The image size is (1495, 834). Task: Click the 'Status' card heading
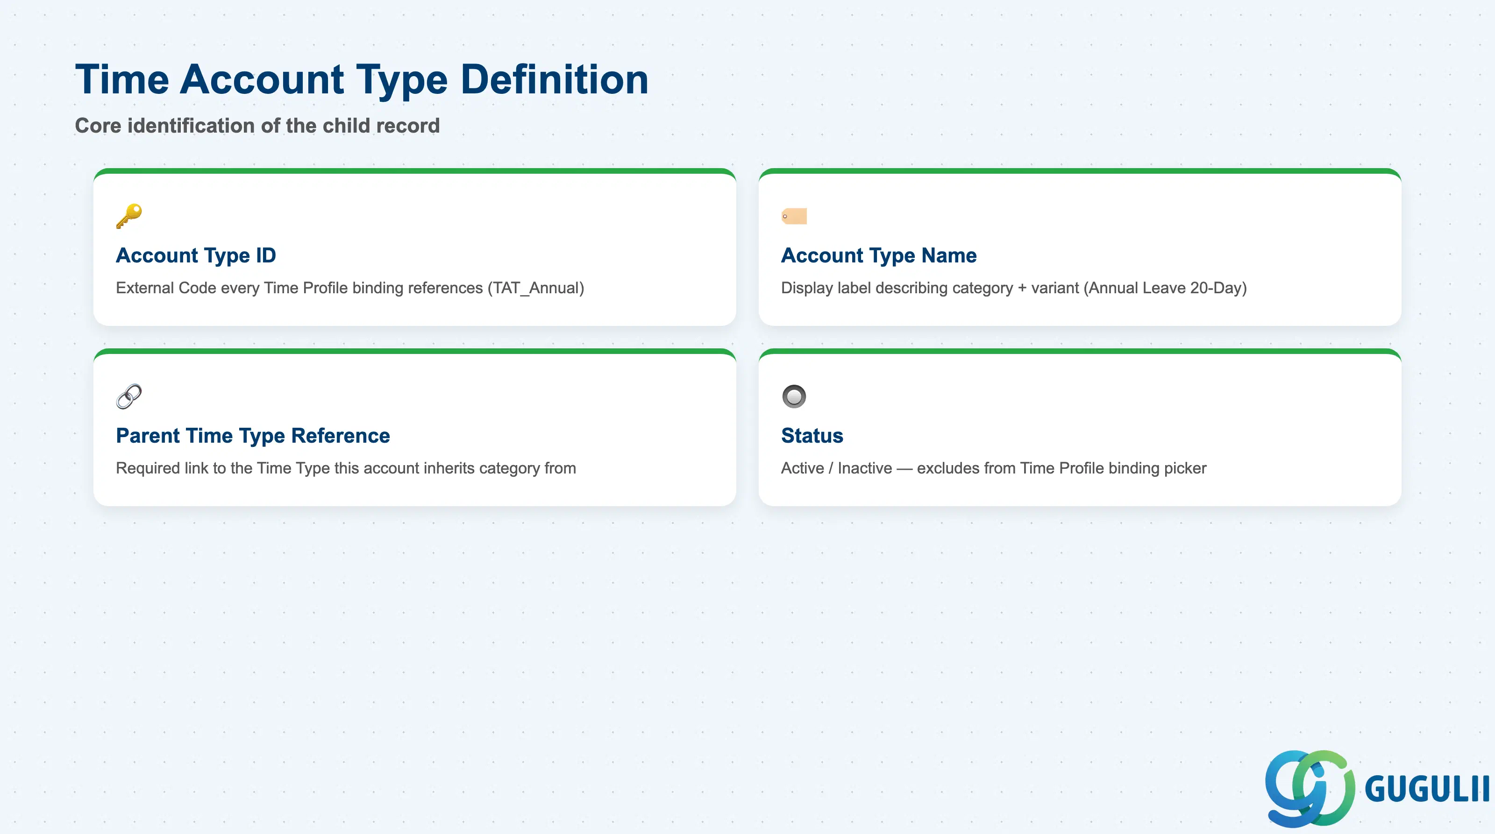pos(812,436)
